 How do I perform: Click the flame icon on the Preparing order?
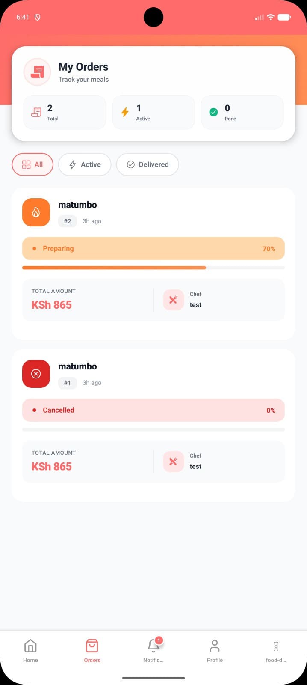(36, 212)
